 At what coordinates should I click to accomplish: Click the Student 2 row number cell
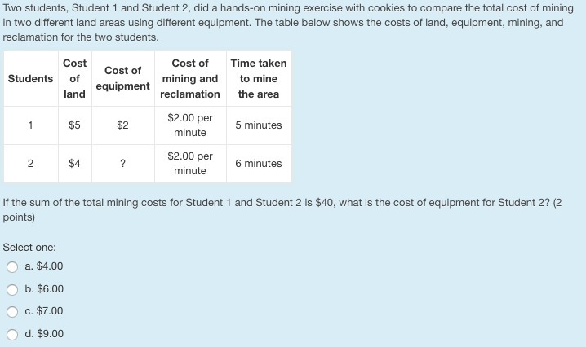coord(30,164)
